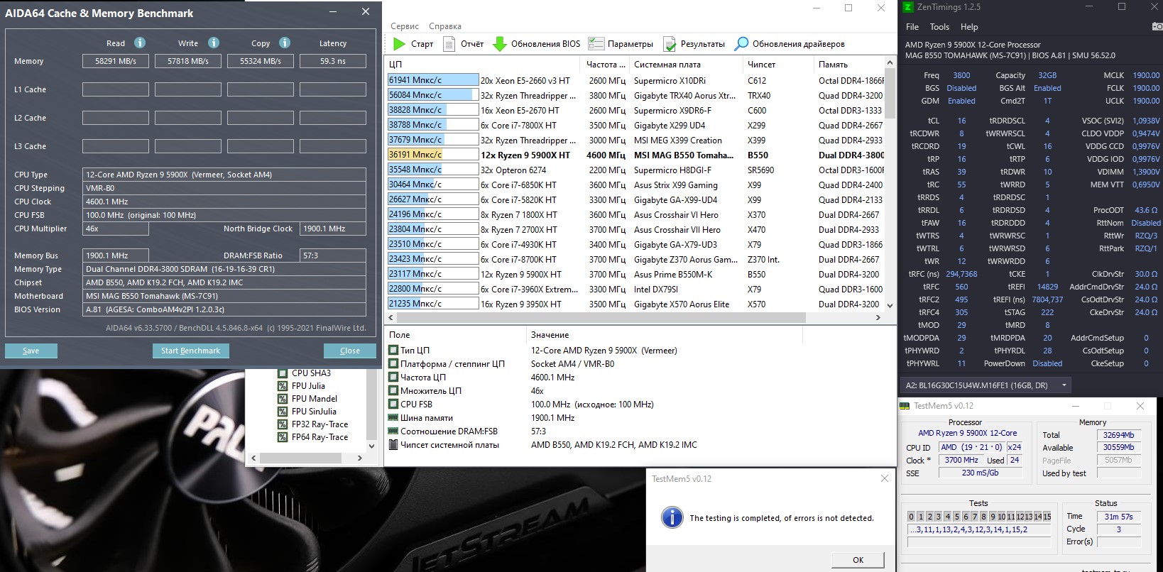1163x572 pixels.
Task: Select the FPU Mandel benchmark item
Action: pyautogui.click(x=307, y=399)
